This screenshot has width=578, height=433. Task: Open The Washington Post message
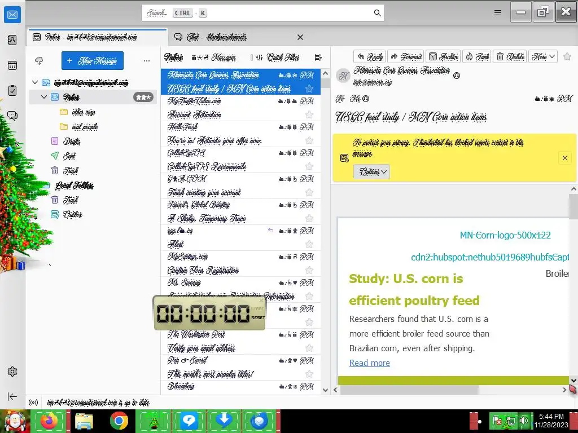coord(240,341)
